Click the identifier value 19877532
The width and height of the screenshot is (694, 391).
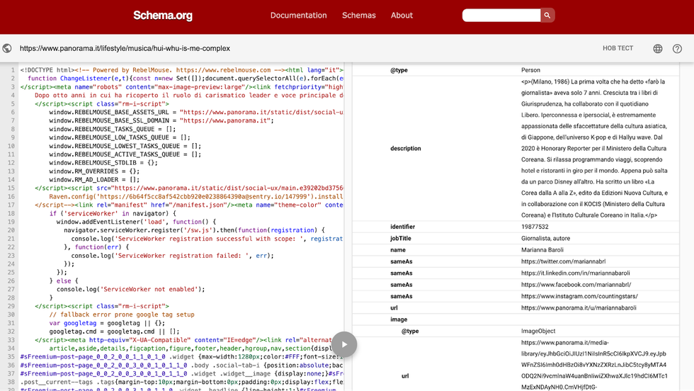point(535,227)
